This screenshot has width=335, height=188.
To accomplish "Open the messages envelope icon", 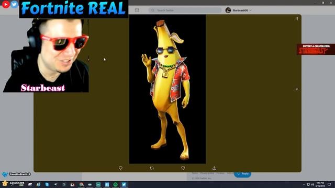I will [x=137, y=10].
